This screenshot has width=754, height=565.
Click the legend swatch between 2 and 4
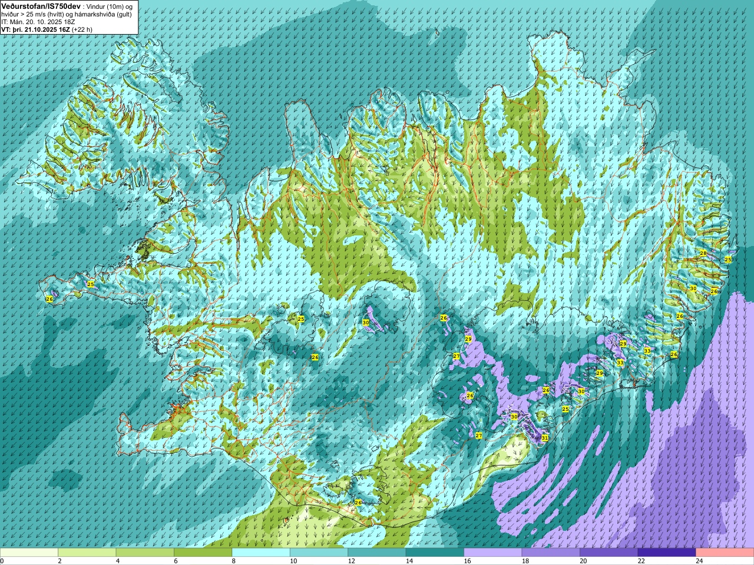[x=87, y=552]
